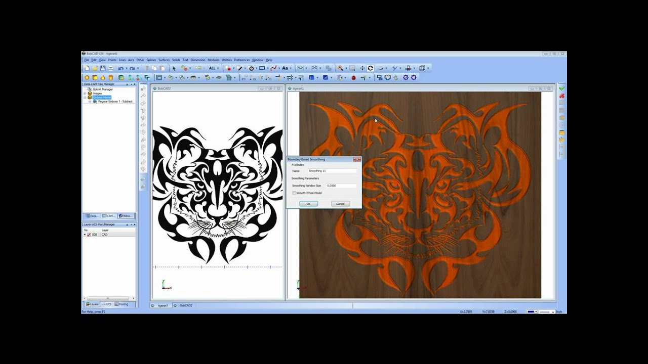Open the Utilities menu

pyautogui.click(x=227, y=60)
